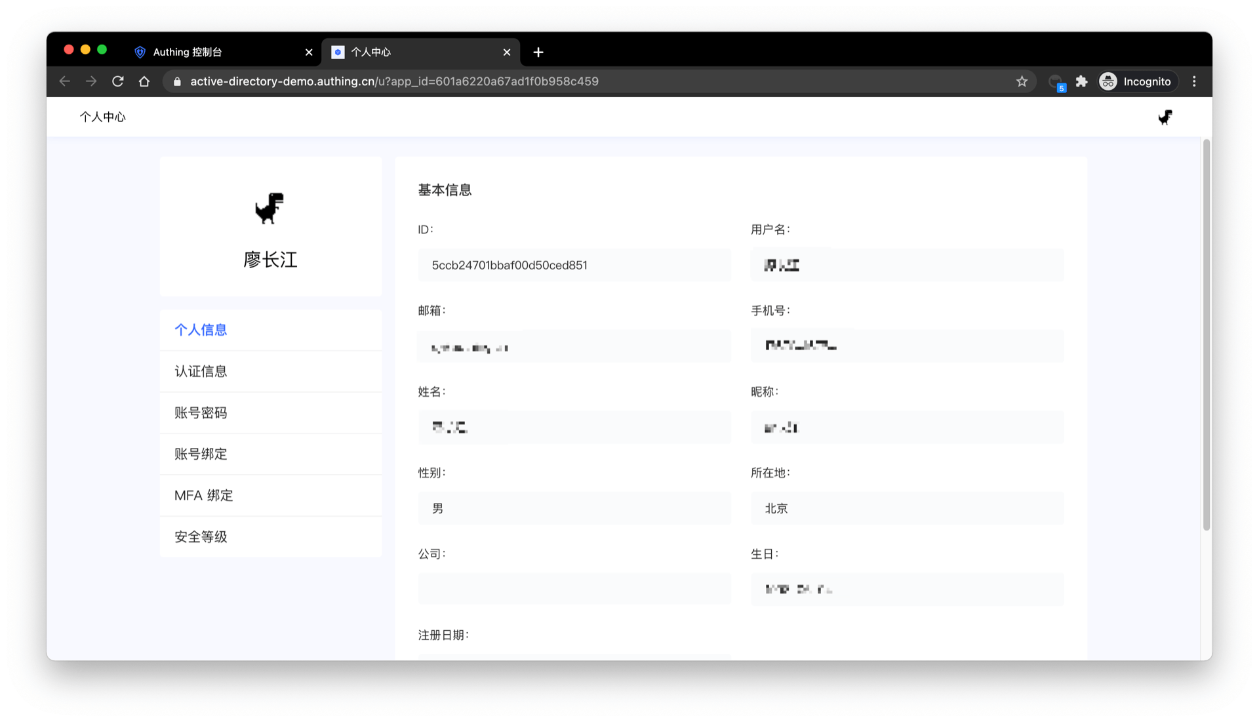Click the 手机号 input field
The height and width of the screenshot is (722, 1259).
908,346
